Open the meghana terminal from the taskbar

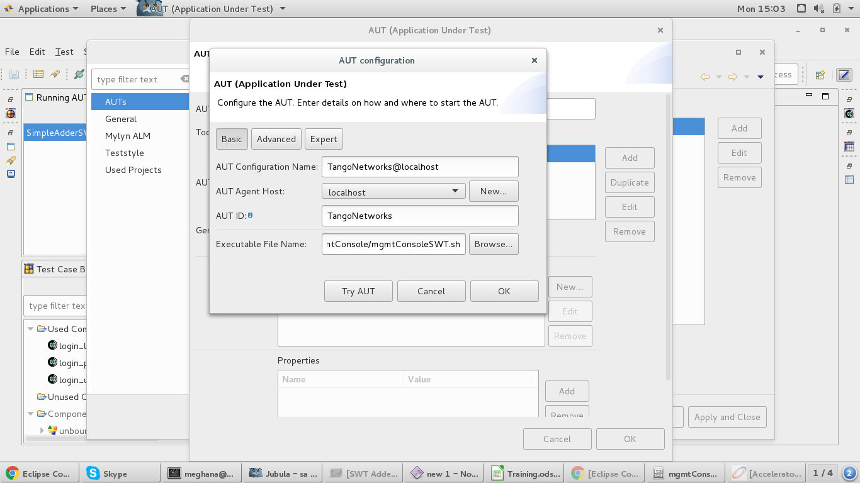pyautogui.click(x=200, y=474)
